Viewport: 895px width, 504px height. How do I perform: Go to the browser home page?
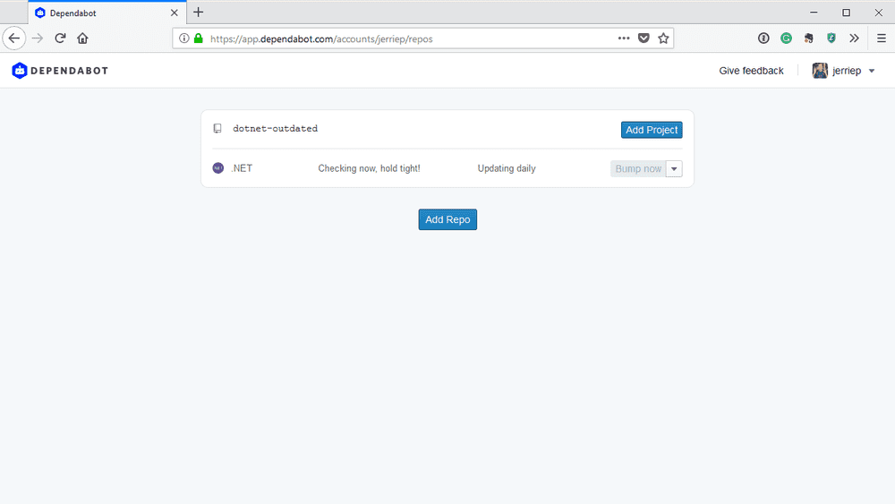[82, 38]
